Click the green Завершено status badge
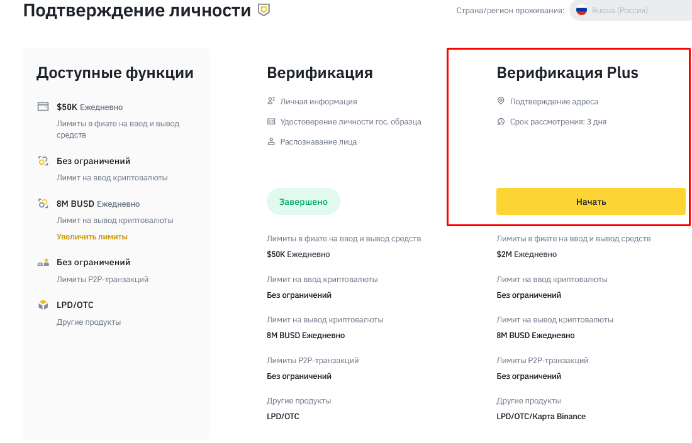The width and height of the screenshot is (692, 443). coord(303,202)
